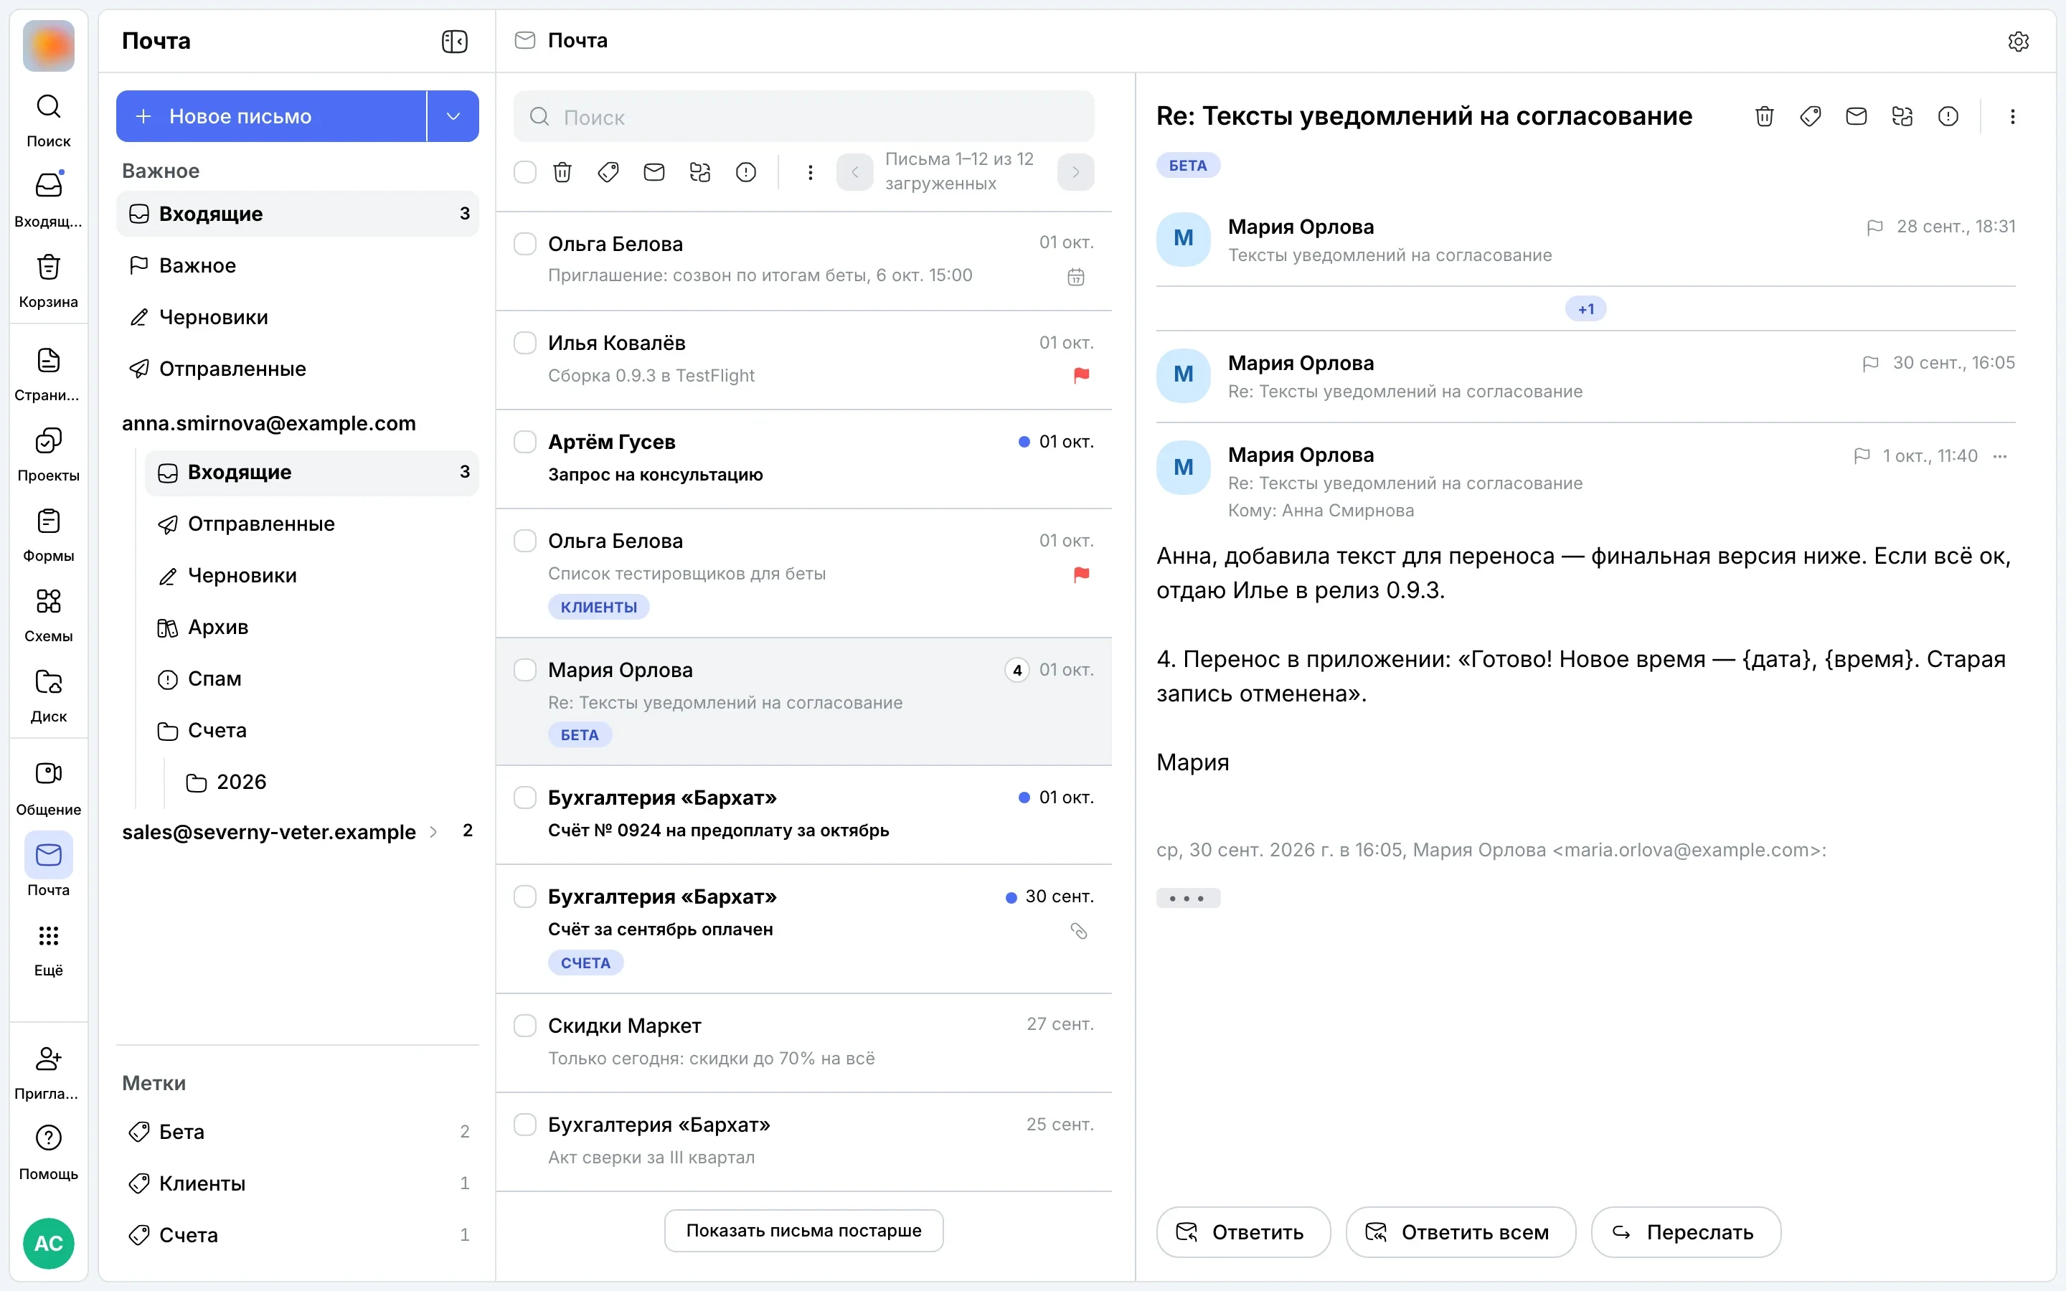The height and width of the screenshot is (1291, 2066).
Task: Collapse the mail sidebar panel icon
Action: coord(454,41)
